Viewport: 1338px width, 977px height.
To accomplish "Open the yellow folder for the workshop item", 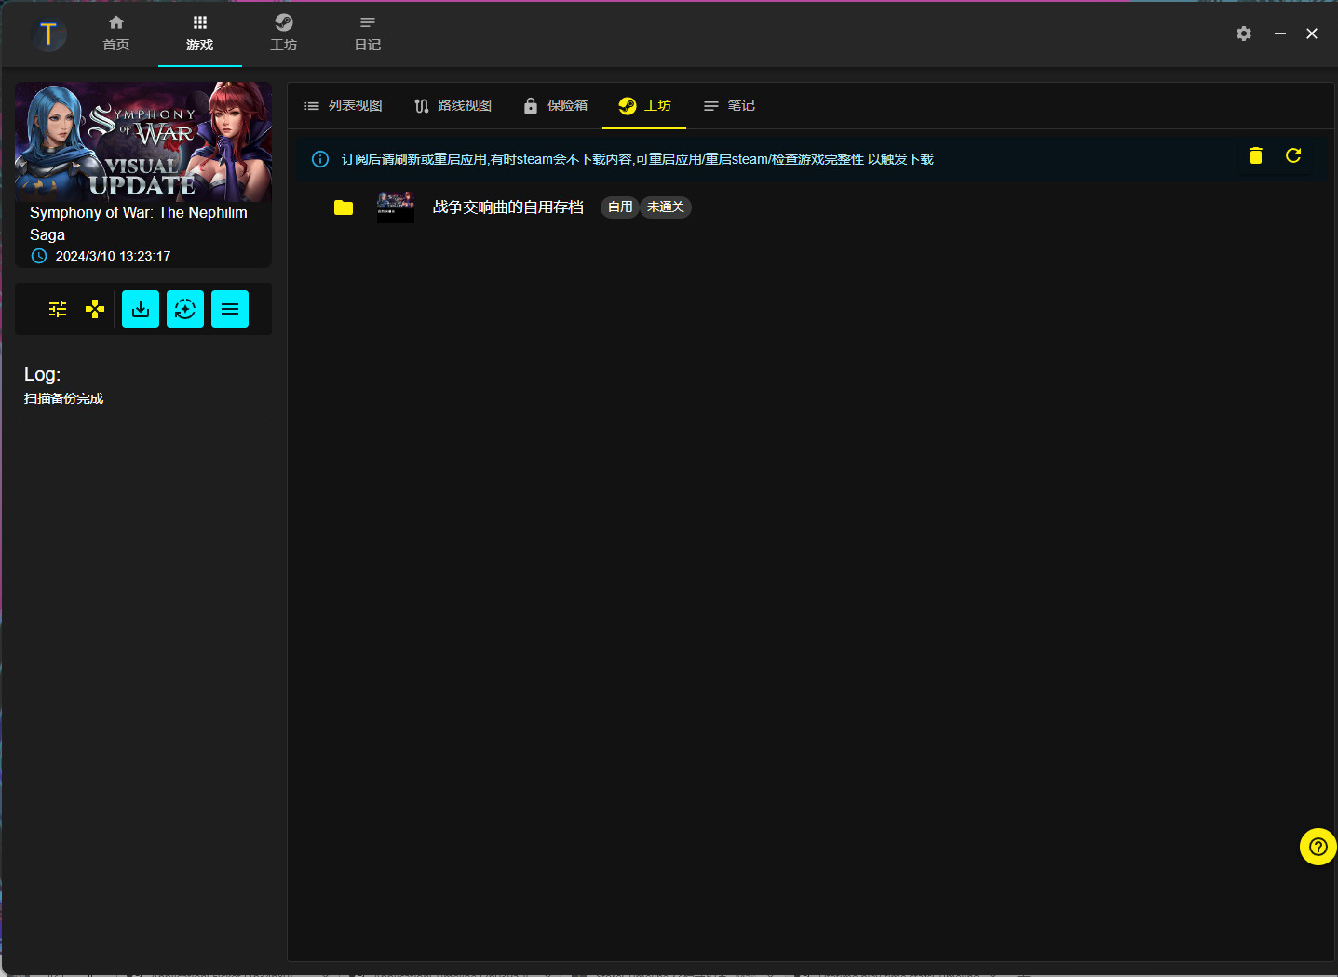I will pos(343,207).
